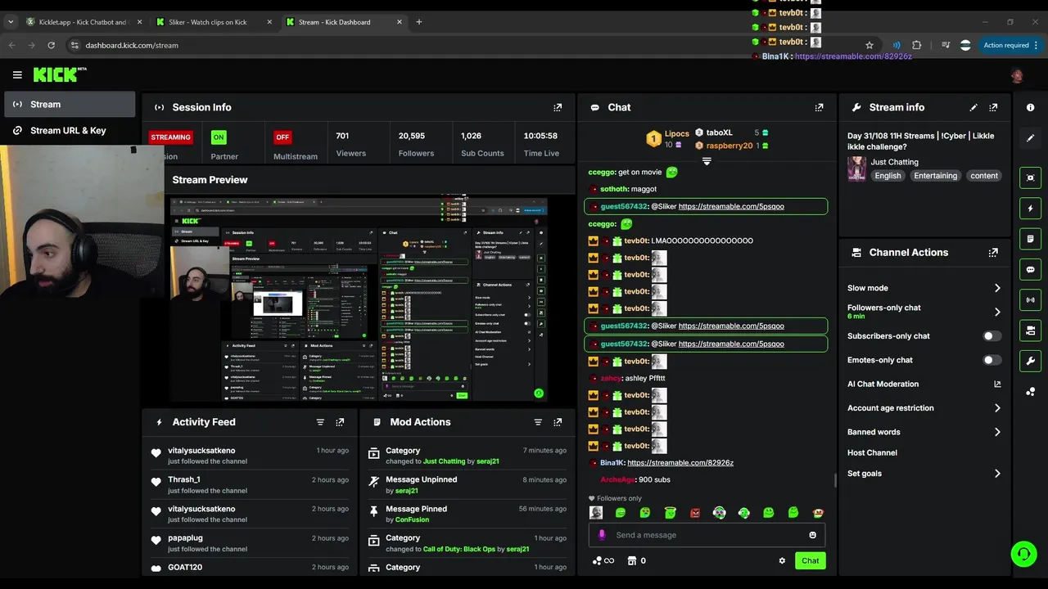The width and height of the screenshot is (1048, 589).
Task: Select the Stream - Kick Dashboard tab
Action: 342,22
